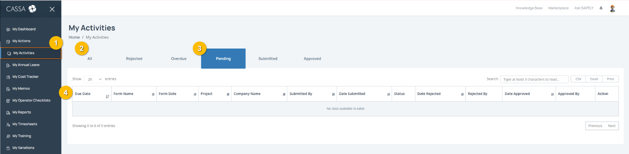Viewport: 629px width, 154px height.
Task: Switch to the Overdue tab
Action: point(179,59)
